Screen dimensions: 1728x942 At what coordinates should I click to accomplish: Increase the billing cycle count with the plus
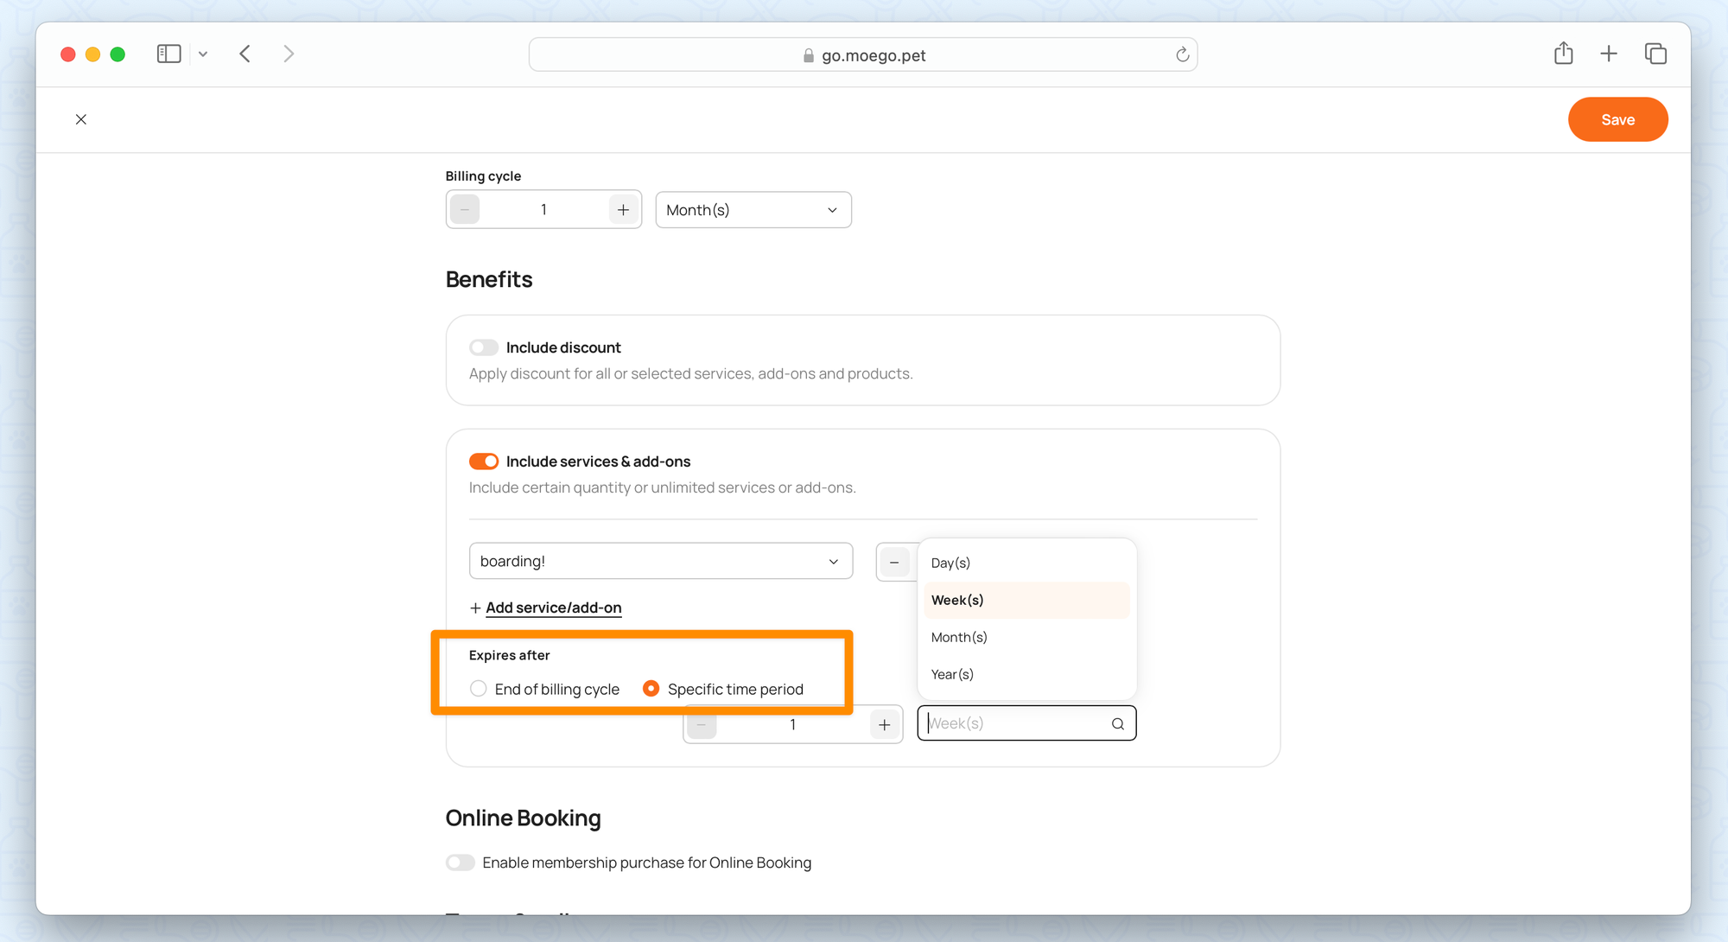[623, 210]
